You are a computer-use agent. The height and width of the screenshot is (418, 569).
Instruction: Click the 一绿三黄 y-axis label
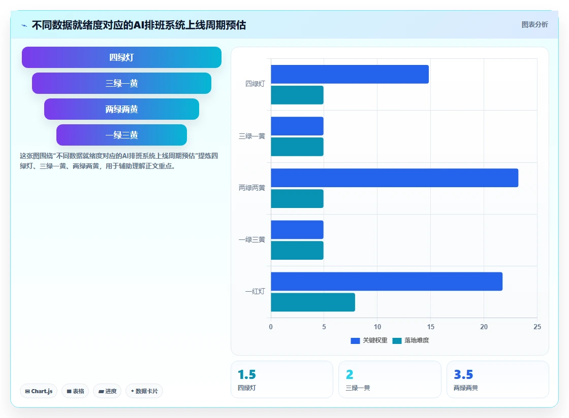(252, 240)
